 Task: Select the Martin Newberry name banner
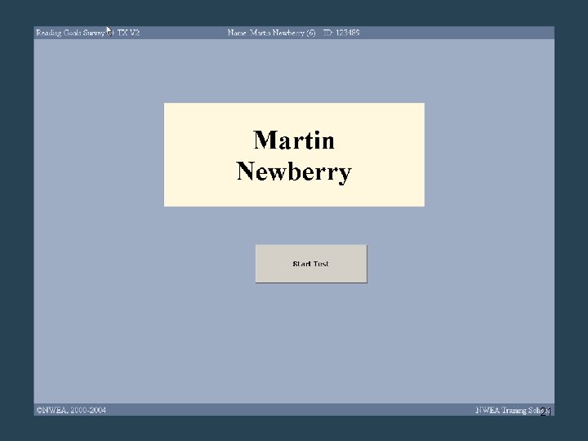(294, 154)
